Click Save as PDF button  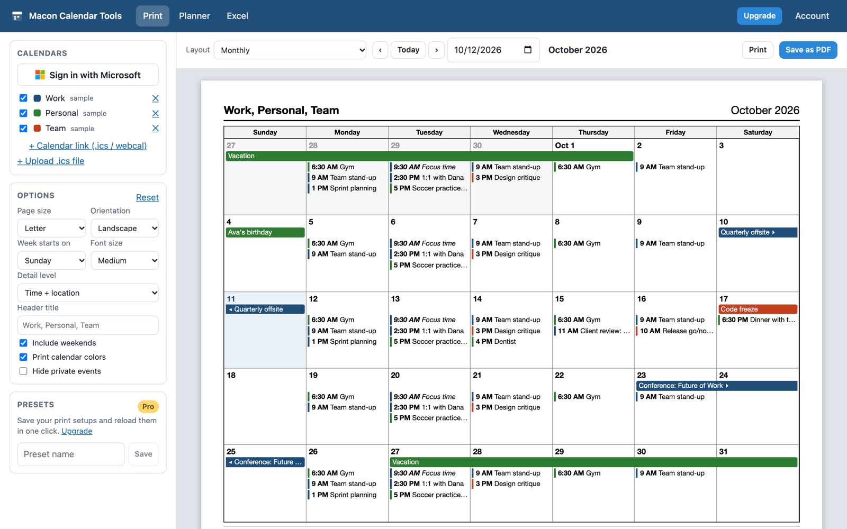coord(808,50)
